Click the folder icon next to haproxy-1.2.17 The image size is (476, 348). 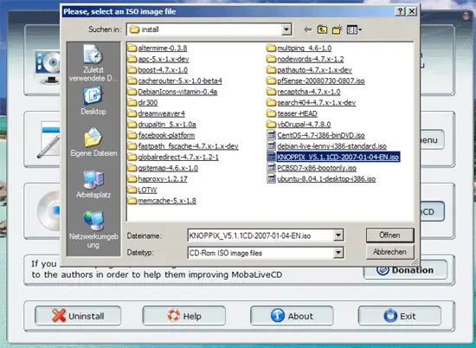[132, 179]
